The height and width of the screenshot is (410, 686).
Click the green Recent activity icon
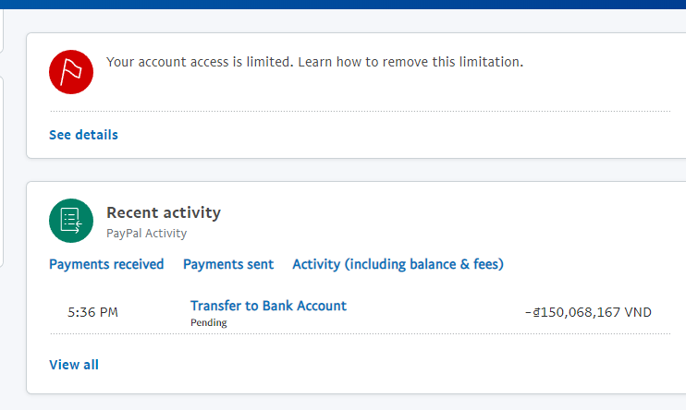[x=71, y=221]
